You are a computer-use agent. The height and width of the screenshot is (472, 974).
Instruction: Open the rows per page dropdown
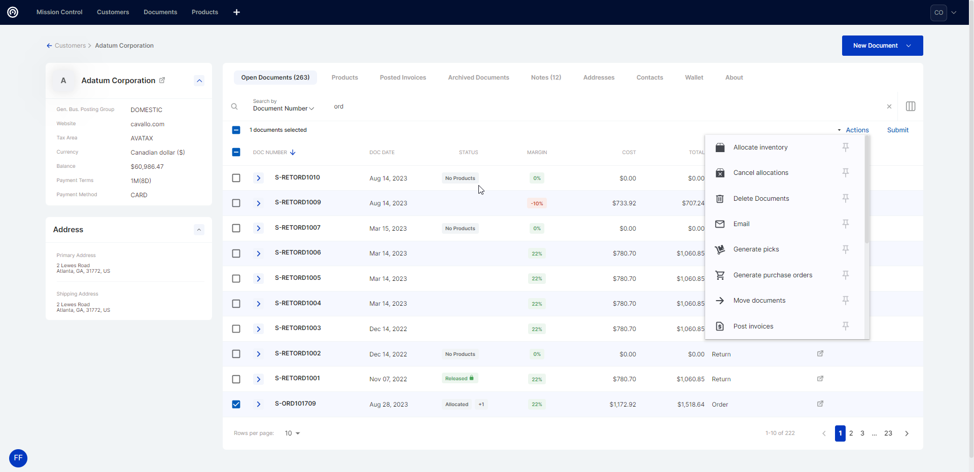pos(292,433)
